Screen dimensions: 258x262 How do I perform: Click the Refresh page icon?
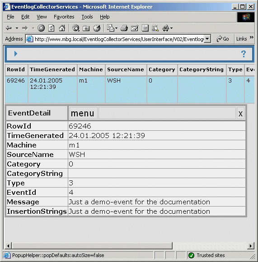pos(51,28)
